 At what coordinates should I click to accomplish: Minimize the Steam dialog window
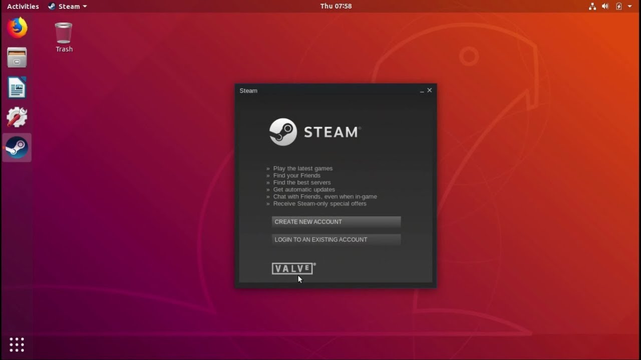pos(422,90)
